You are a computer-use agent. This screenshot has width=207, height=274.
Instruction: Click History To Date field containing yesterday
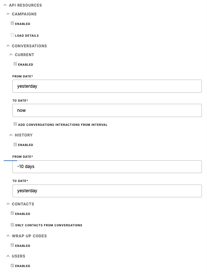coord(107,191)
